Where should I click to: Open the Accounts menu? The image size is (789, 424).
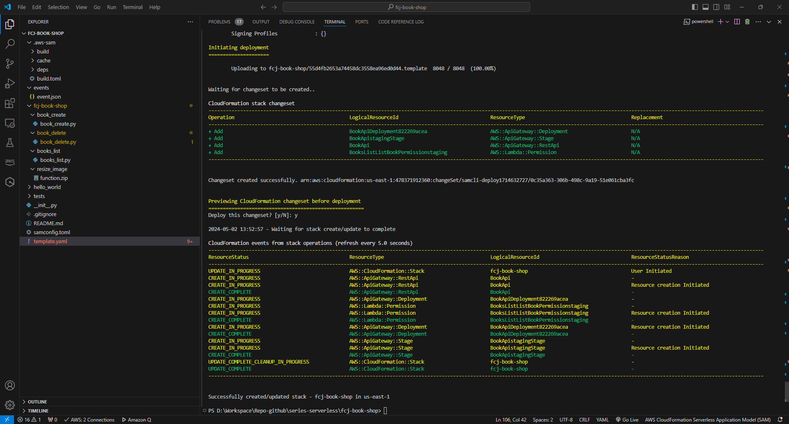pyautogui.click(x=10, y=385)
